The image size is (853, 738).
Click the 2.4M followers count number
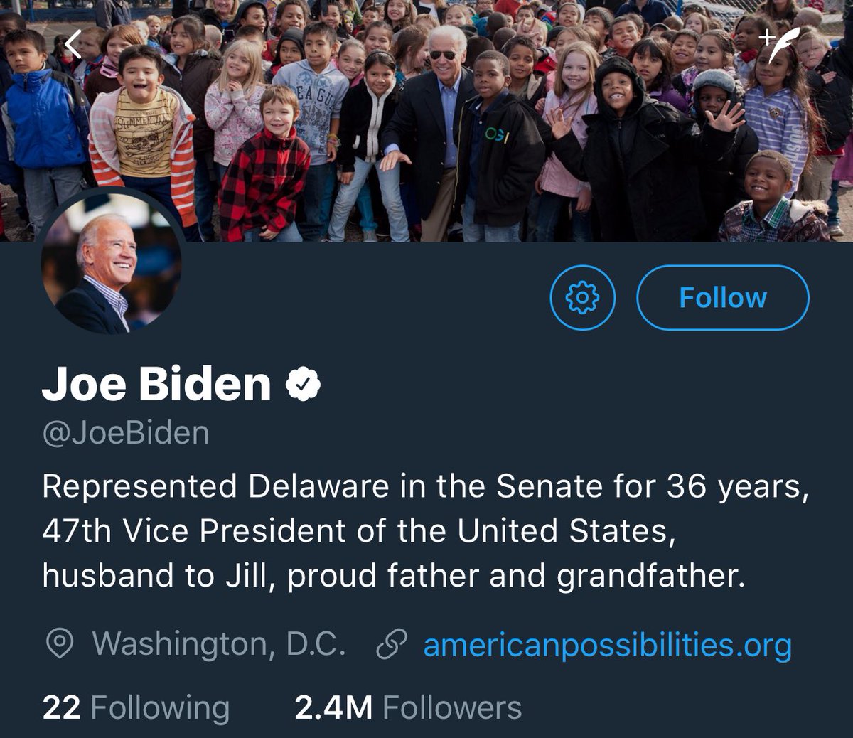pos(333,707)
